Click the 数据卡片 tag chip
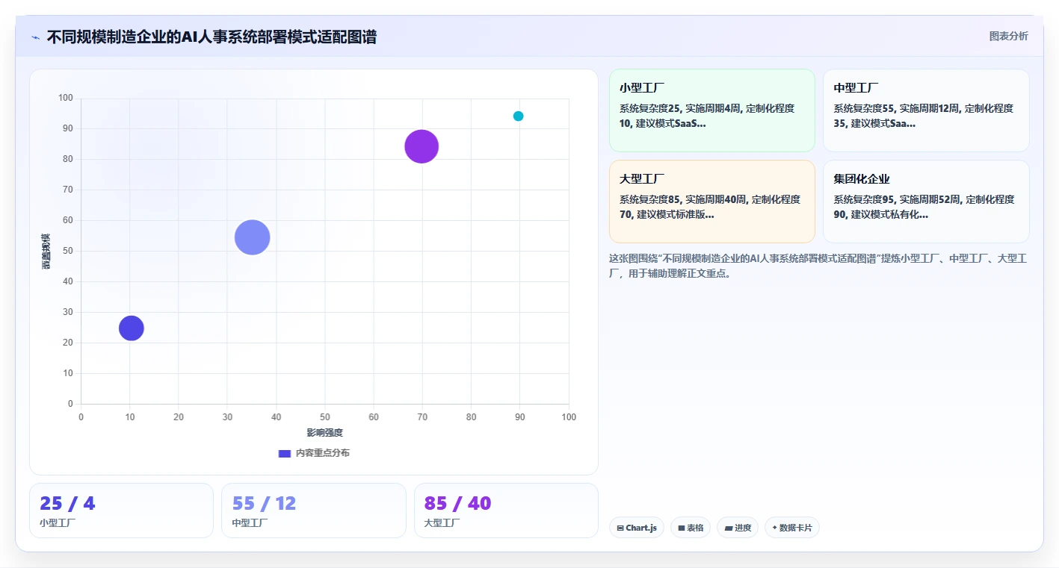Viewport: 1059px width, 568px height. (x=792, y=528)
